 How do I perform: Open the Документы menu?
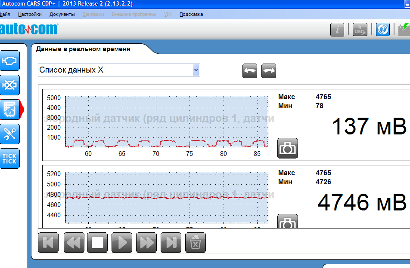coord(62,14)
